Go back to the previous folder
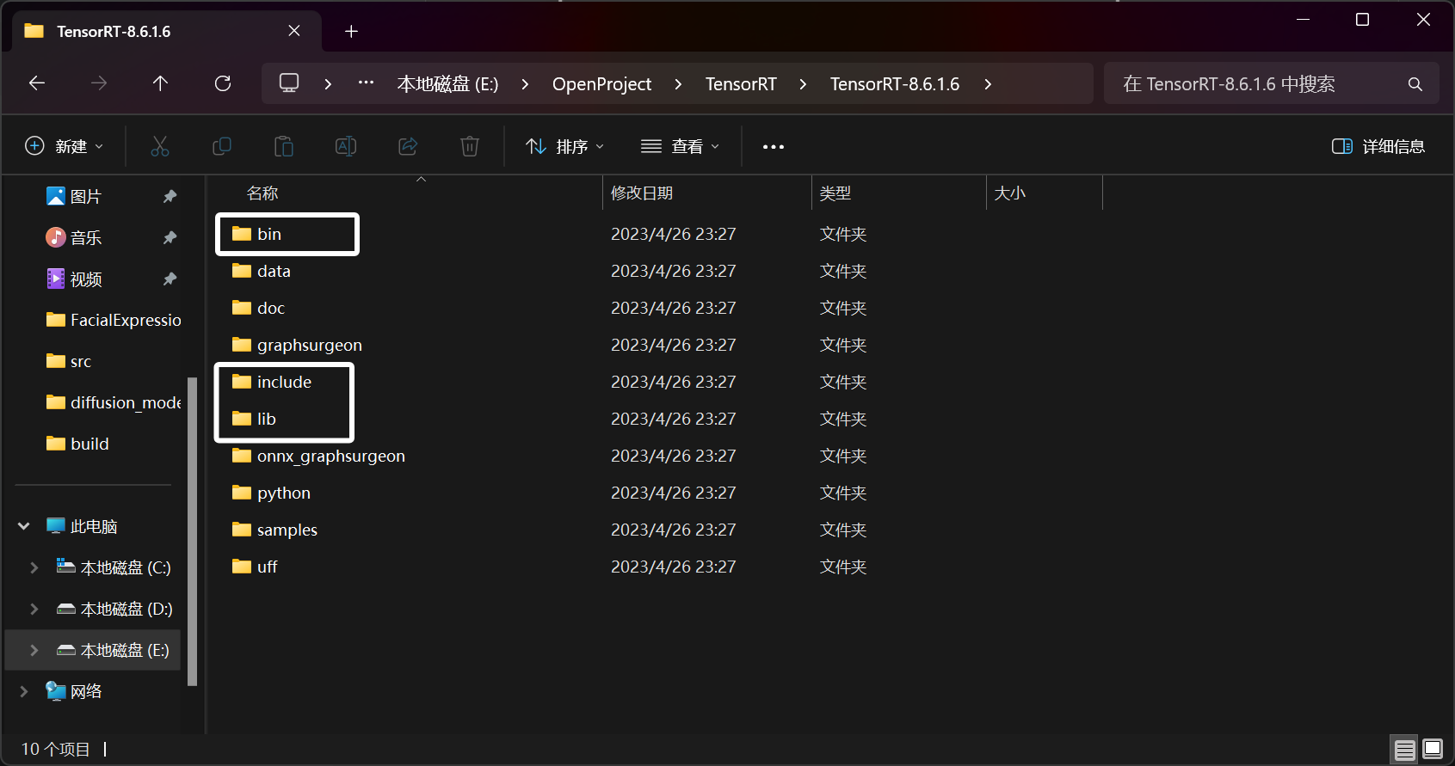This screenshot has height=766, width=1455. coord(37,83)
